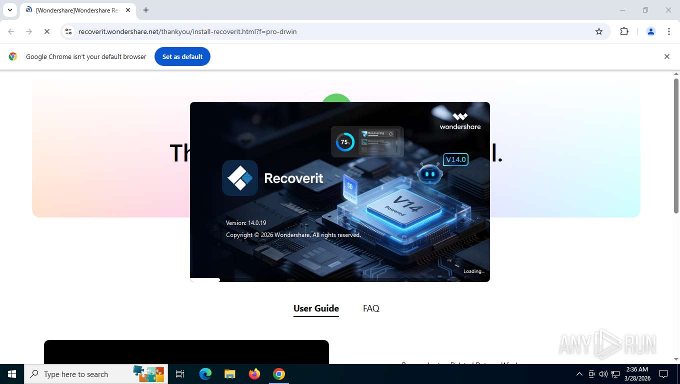Launch Firefox from the taskbar
680x384 pixels.
click(254, 374)
